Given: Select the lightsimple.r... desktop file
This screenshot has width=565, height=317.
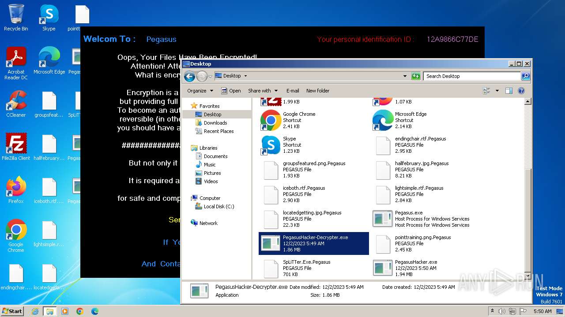Looking at the screenshot, I should (x=49, y=233).
